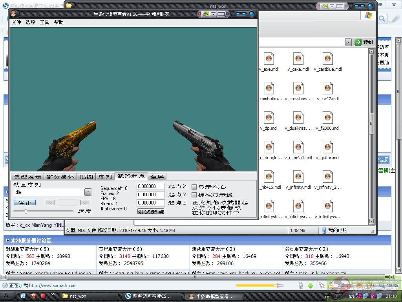The image size is (402, 302).
Task: Open the idle animation sequence dropdown
Action: (x=88, y=192)
